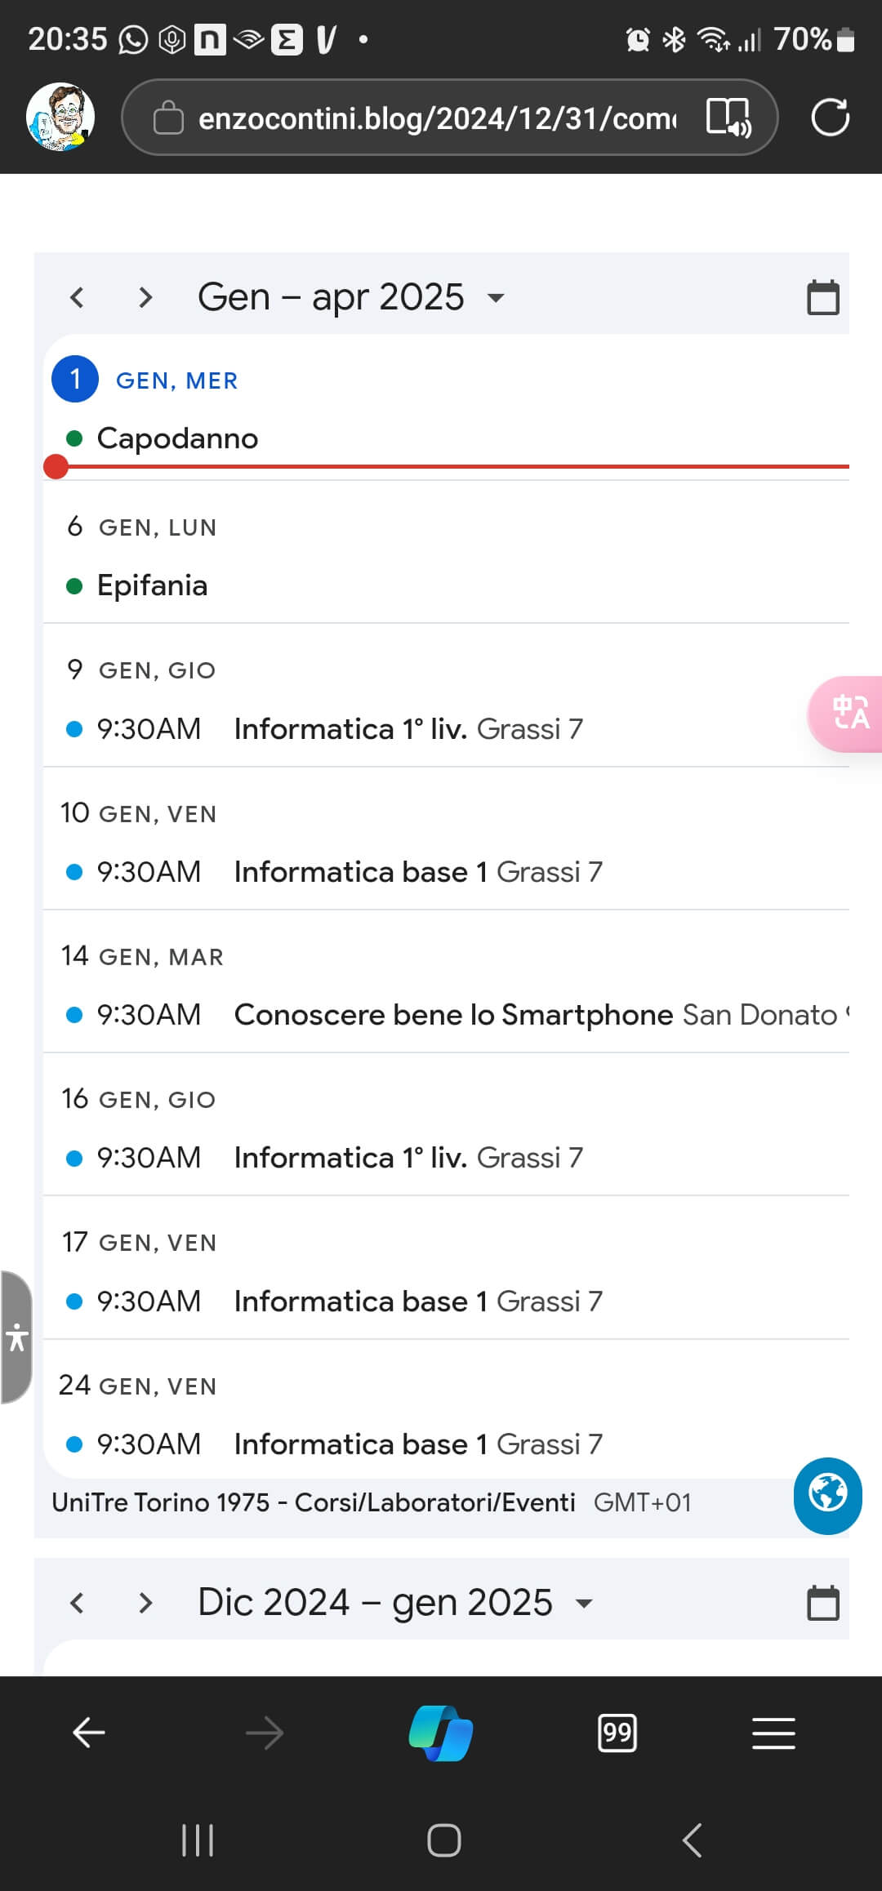The image size is (882, 1891).
Task: Open the Conoscere bene lo Smartphone event
Action: [x=453, y=1015]
